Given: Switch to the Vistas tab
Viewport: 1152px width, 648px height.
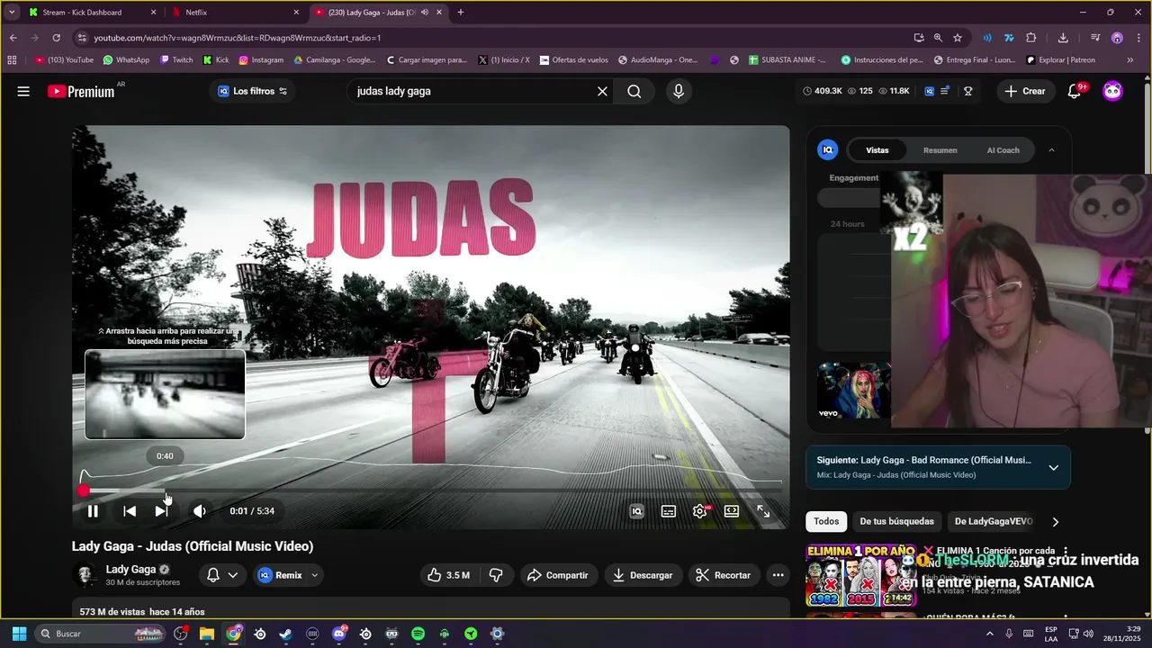Looking at the screenshot, I should tap(877, 150).
